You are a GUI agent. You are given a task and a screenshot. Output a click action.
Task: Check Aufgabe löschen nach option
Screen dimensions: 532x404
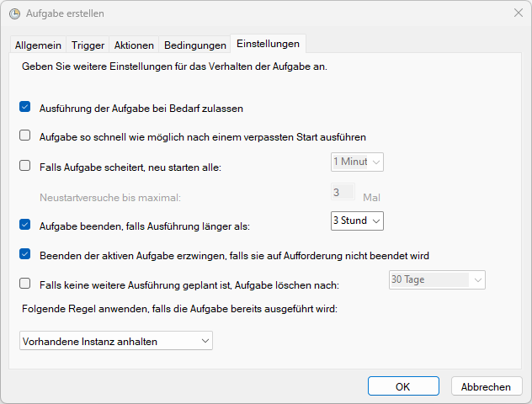click(x=24, y=284)
